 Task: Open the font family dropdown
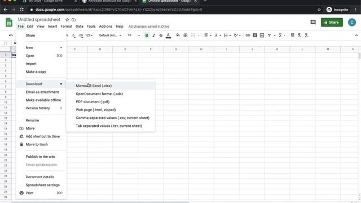pyautogui.click(x=110, y=35)
